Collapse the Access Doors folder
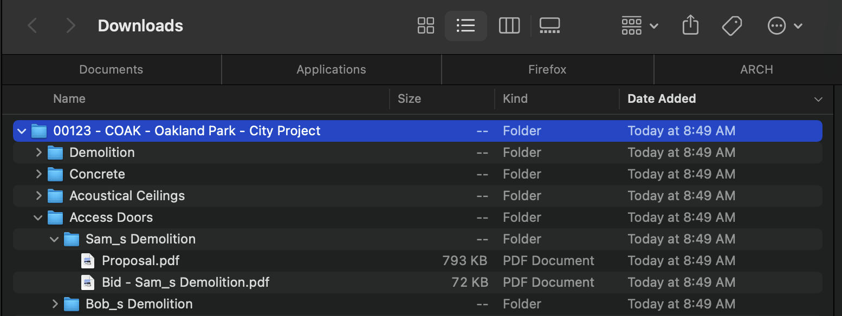The image size is (842, 316). coord(38,218)
